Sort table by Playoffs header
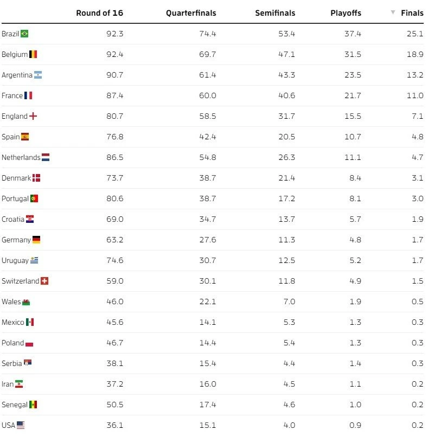This screenshot has height=443, width=428. click(346, 13)
